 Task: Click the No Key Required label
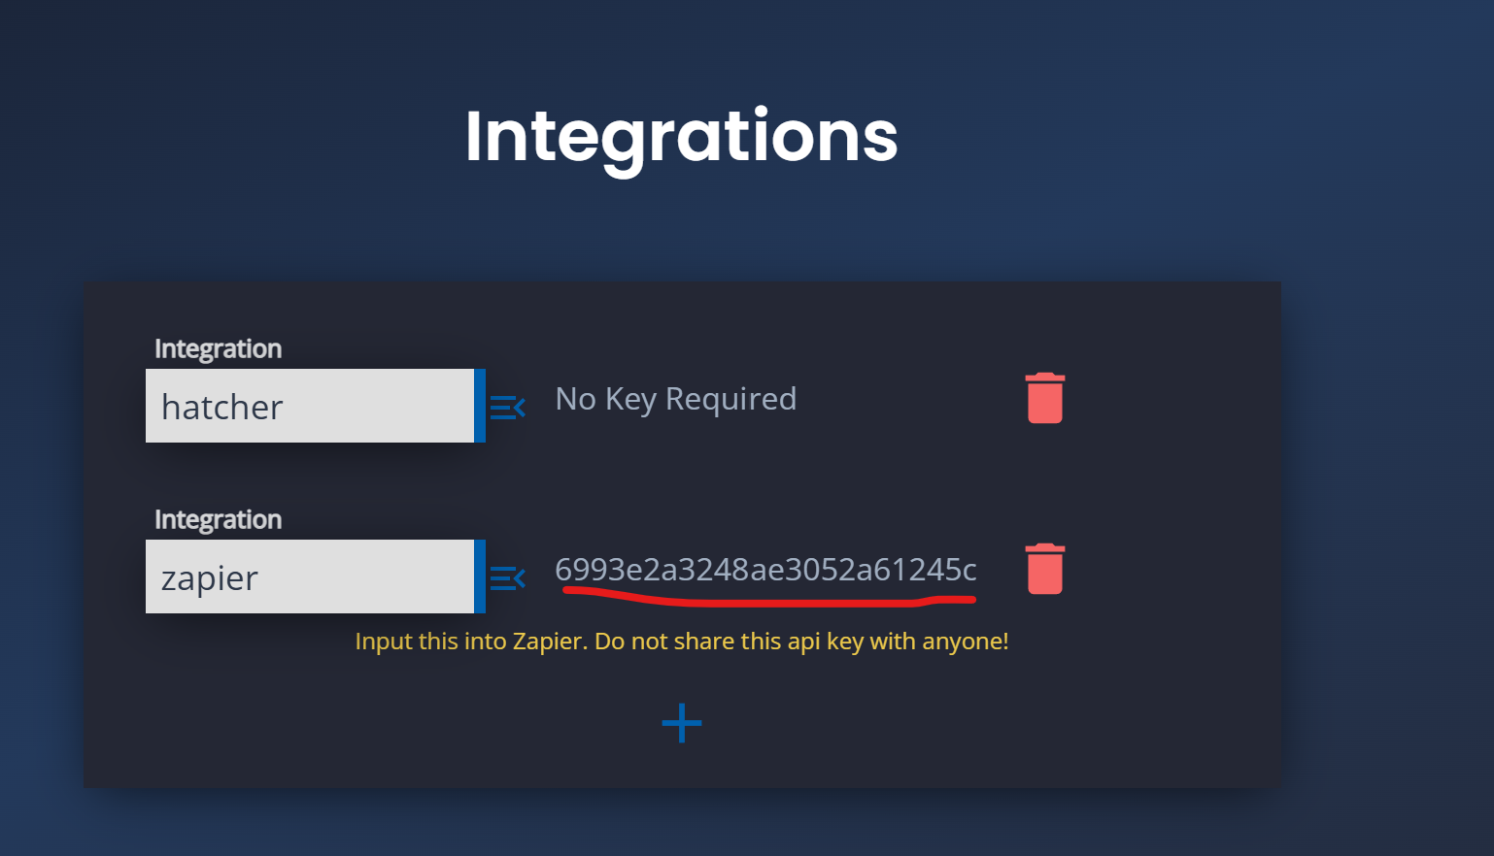(675, 399)
